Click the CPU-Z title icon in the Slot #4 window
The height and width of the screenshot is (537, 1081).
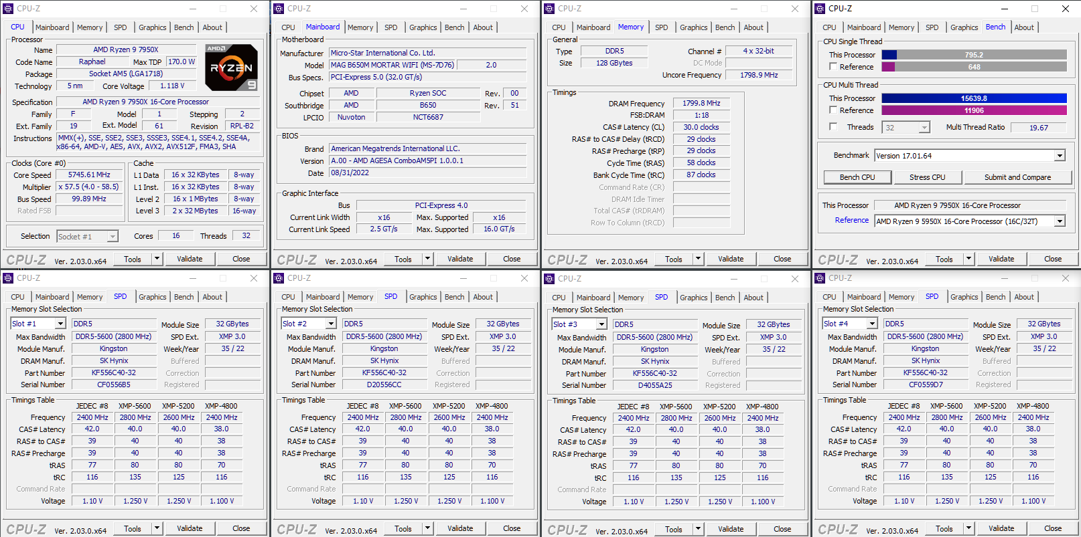(x=820, y=278)
